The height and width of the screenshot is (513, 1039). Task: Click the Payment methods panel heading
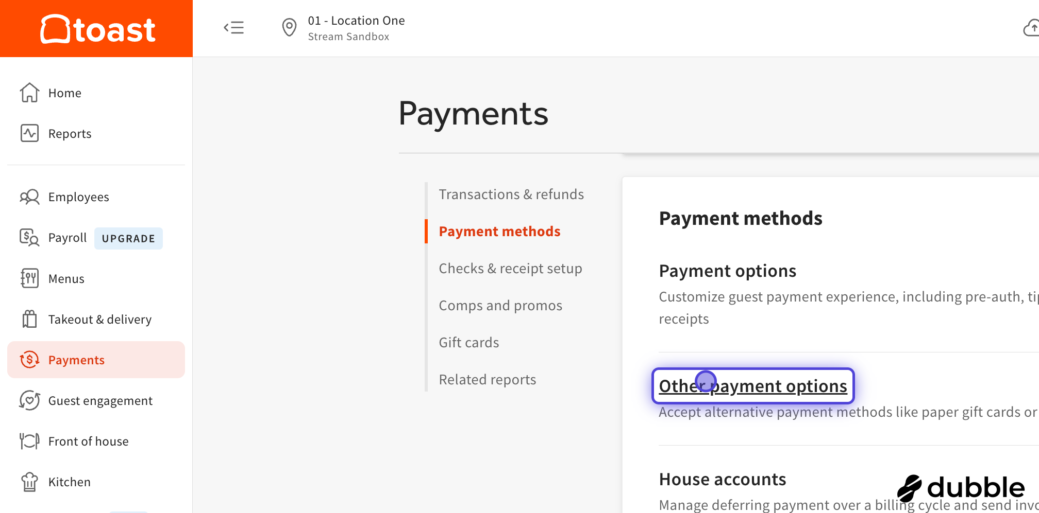(x=741, y=218)
